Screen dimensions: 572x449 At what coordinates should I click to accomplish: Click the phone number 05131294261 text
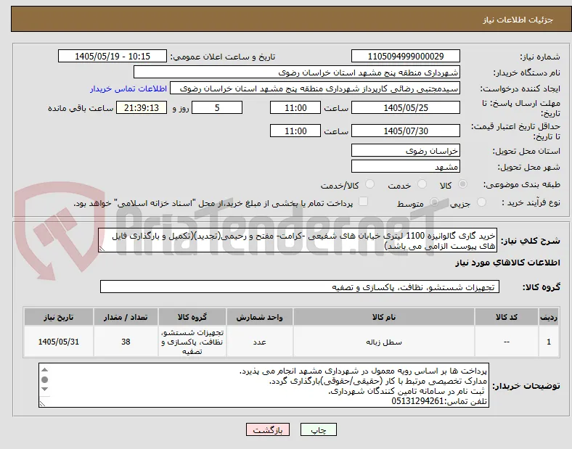417,401
